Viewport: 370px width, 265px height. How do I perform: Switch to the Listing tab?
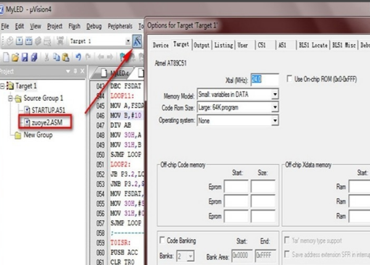click(x=223, y=45)
